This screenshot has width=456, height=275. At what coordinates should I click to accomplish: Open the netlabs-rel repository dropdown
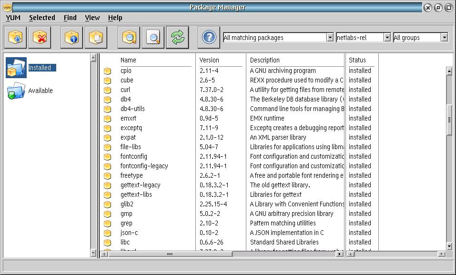(x=387, y=37)
